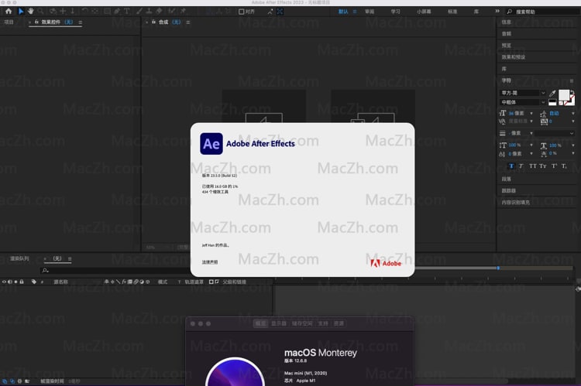Click the fx effect switch column icon
Image resolution: width=581 pixels, height=386 pixels.
(124, 282)
